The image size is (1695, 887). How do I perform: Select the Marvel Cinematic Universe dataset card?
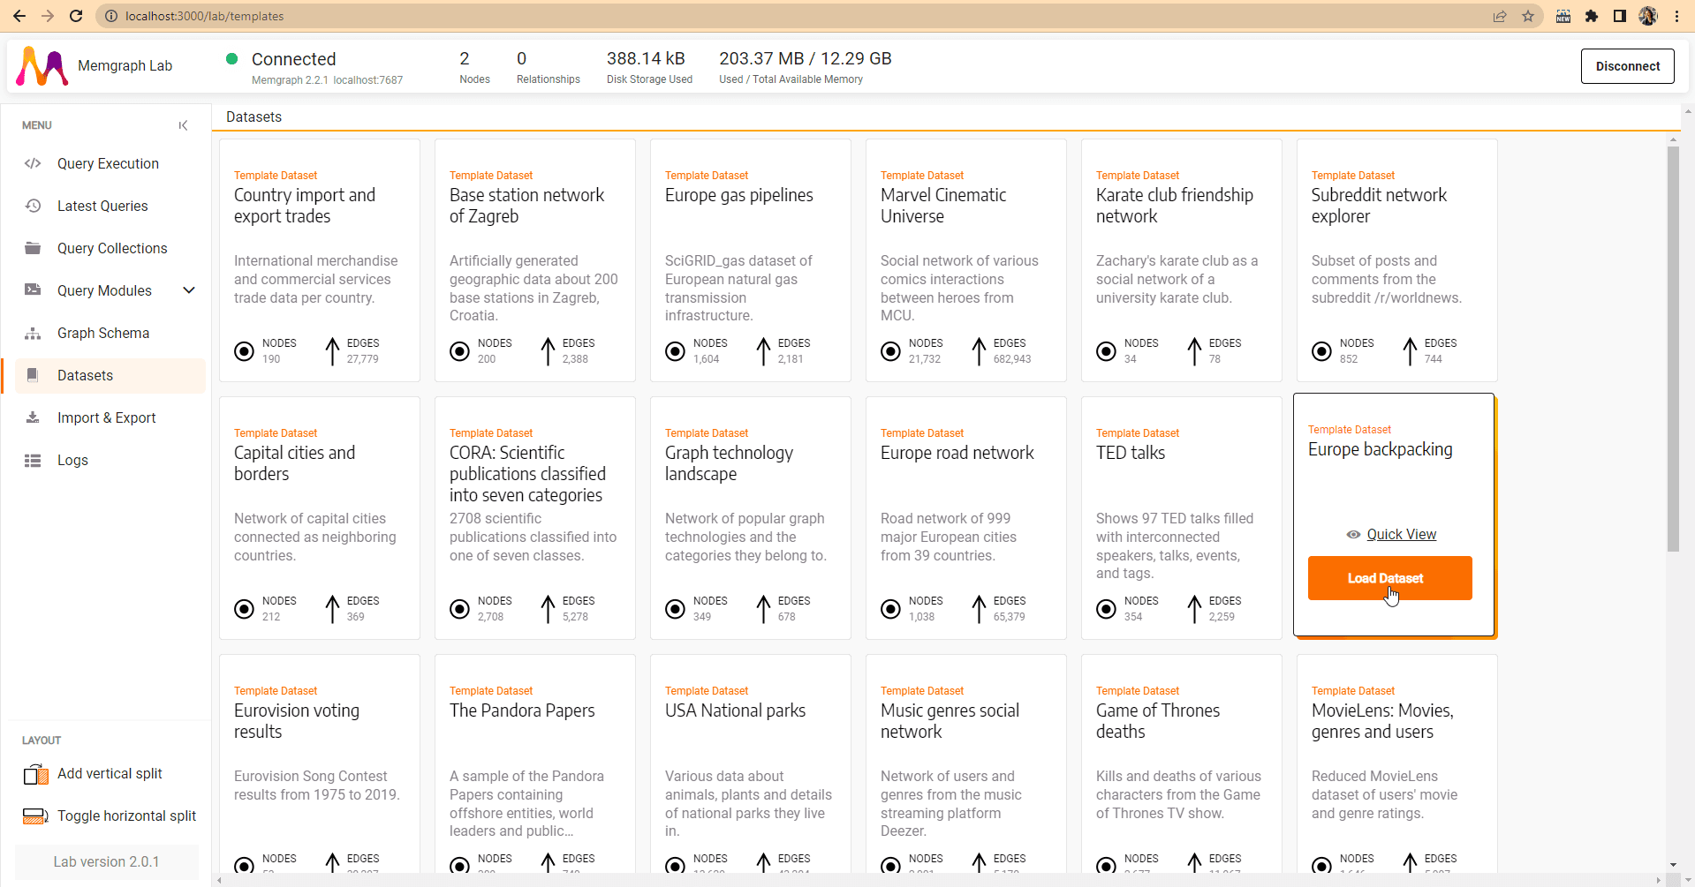[x=965, y=260]
